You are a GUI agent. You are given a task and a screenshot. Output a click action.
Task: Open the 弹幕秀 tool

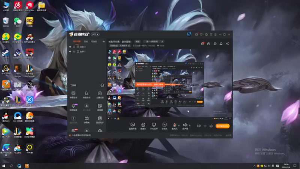click(87, 120)
